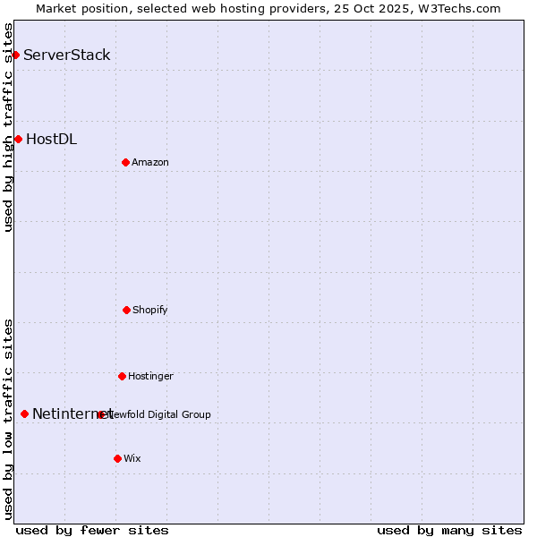The image size is (537, 537).
Task: Select the Shopify red marker
Action: pos(126,310)
